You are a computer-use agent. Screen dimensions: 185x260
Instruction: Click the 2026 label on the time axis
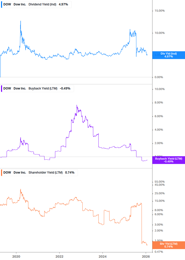point(146,256)
